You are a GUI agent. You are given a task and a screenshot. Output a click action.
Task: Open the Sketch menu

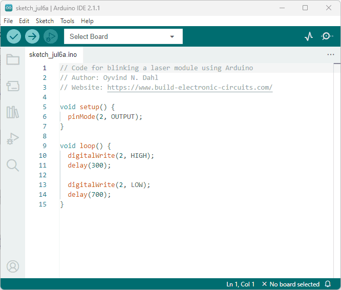(45, 21)
